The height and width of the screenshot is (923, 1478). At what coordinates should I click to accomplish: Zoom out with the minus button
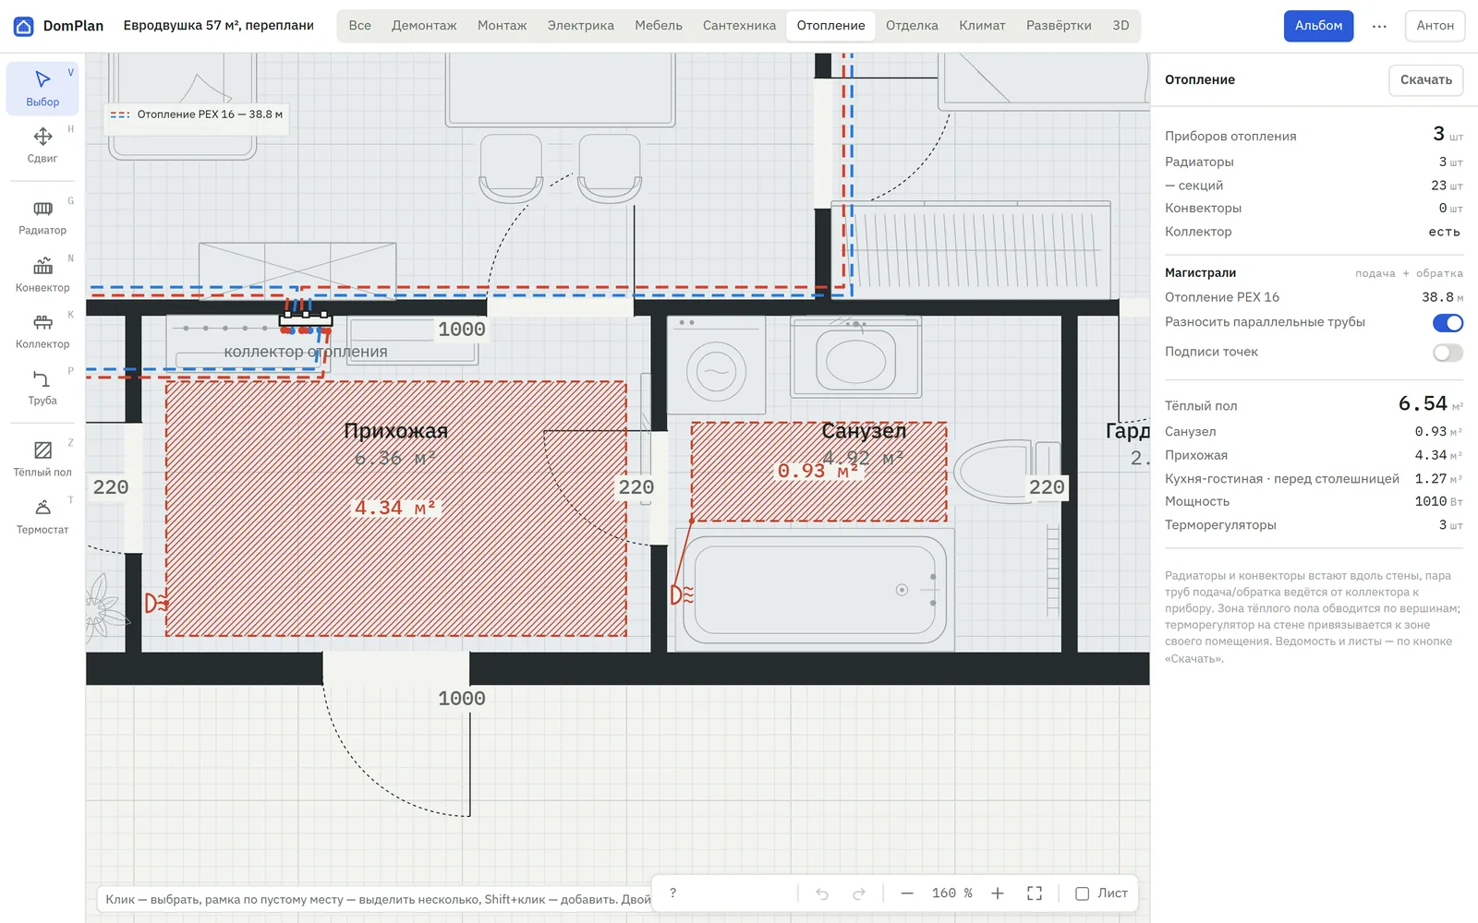coord(907,893)
